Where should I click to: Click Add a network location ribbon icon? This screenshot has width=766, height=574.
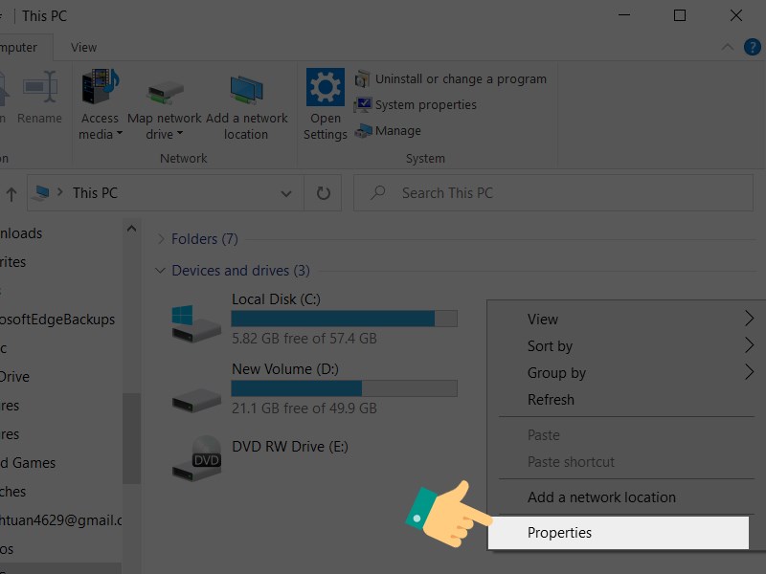click(246, 92)
